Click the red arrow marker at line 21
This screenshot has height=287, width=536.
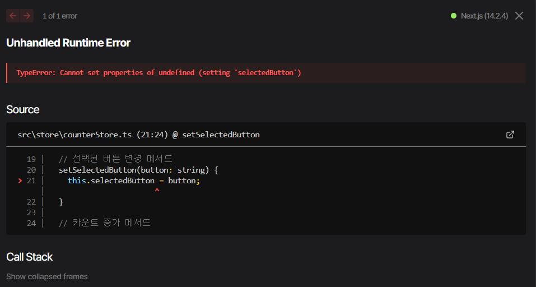click(20, 180)
